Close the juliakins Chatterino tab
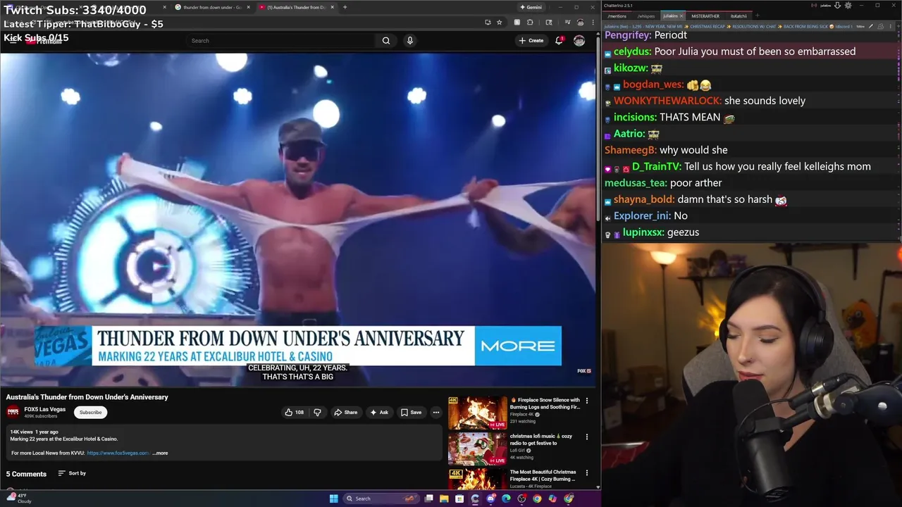This screenshot has width=902, height=507. click(x=681, y=15)
